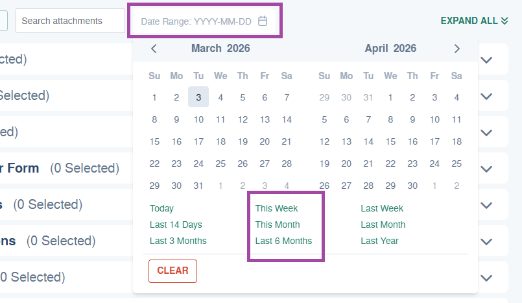This screenshot has height=303, width=522.
Task: Expand the bottom section chevron at right
Action: point(486,278)
